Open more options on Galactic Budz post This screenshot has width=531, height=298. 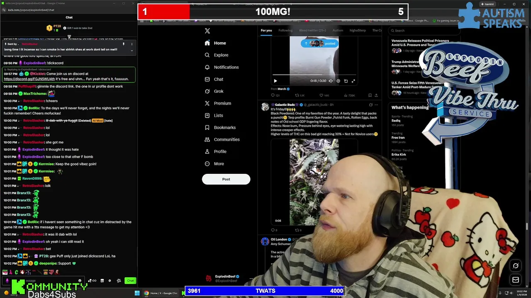[376, 105]
